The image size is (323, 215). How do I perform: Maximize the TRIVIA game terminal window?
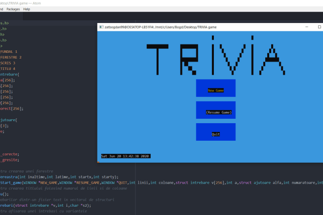319,27
